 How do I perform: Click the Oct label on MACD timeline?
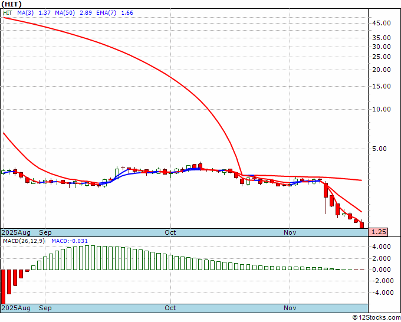[x=170, y=308]
